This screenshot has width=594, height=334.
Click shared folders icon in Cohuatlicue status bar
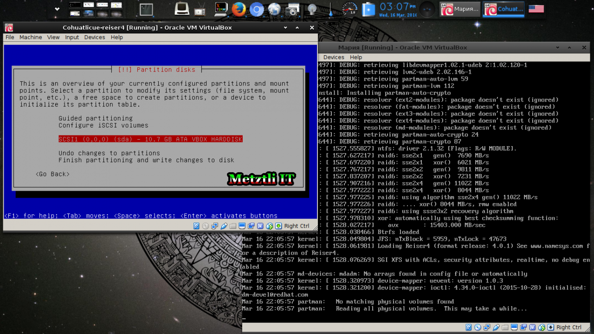[x=233, y=226]
